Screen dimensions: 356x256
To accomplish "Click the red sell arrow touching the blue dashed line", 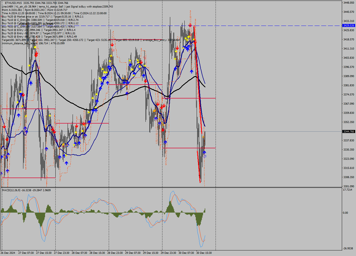I will (190, 25).
